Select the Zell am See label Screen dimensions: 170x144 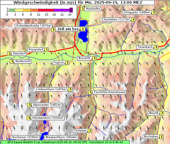68,29
